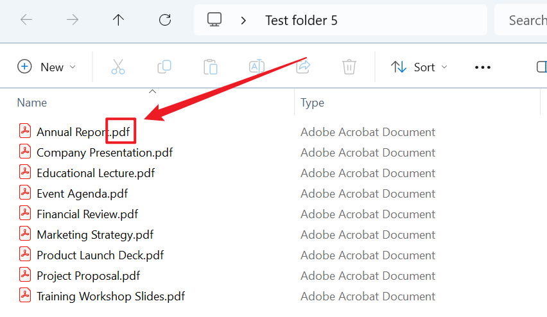Click the Cut scissors icon

coord(118,67)
